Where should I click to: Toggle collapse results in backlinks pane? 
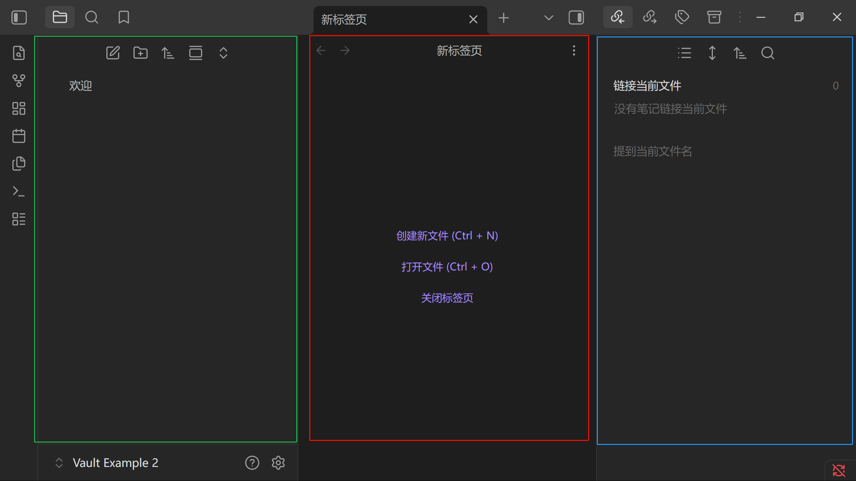[x=684, y=53]
